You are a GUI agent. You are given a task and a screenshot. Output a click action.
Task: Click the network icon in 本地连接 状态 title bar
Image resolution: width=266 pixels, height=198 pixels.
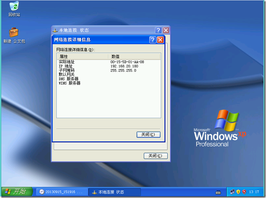pyautogui.click(x=55, y=30)
